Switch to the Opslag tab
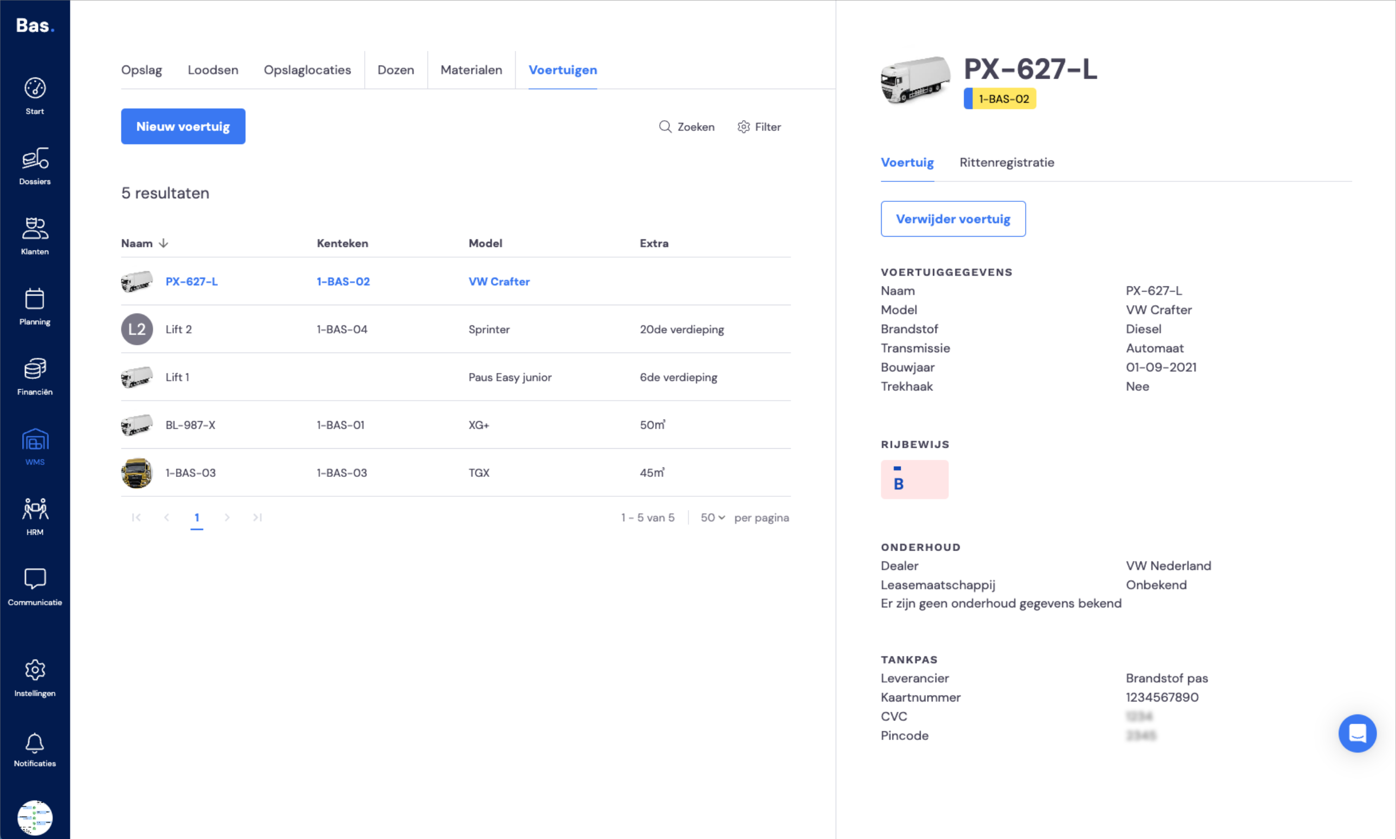1396x839 pixels. pyautogui.click(x=141, y=70)
